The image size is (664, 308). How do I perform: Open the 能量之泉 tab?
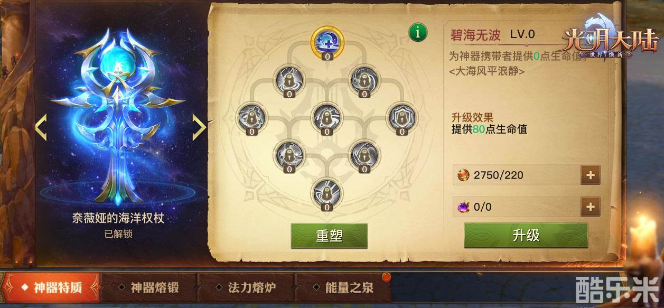click(343, 288)
